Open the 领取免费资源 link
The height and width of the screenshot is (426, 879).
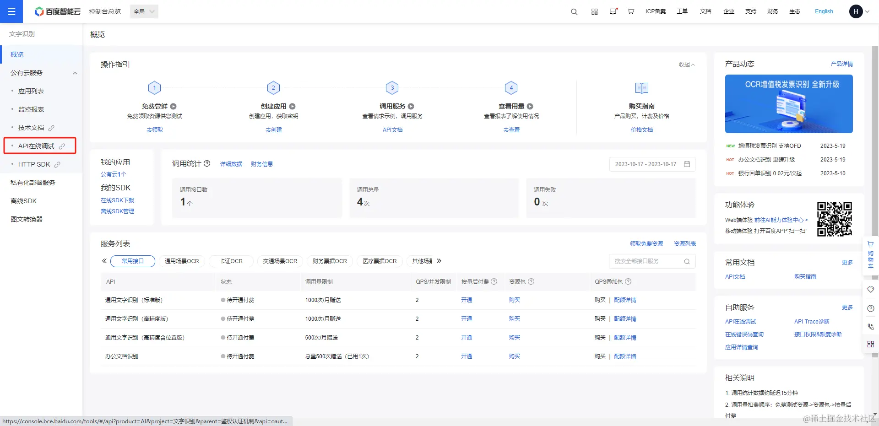tap(646, 244)
